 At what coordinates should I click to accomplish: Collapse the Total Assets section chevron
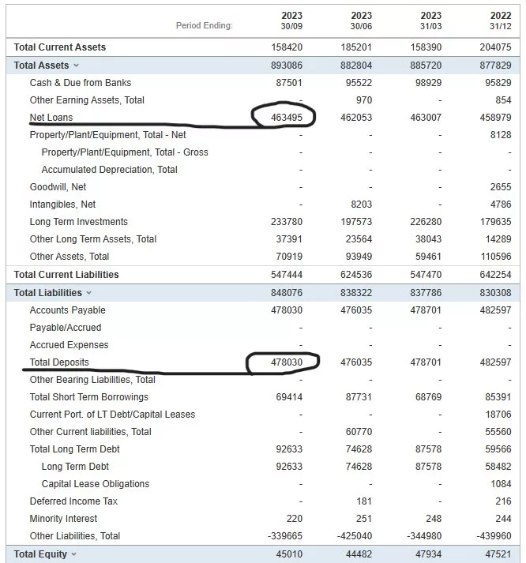coord(76,66)
